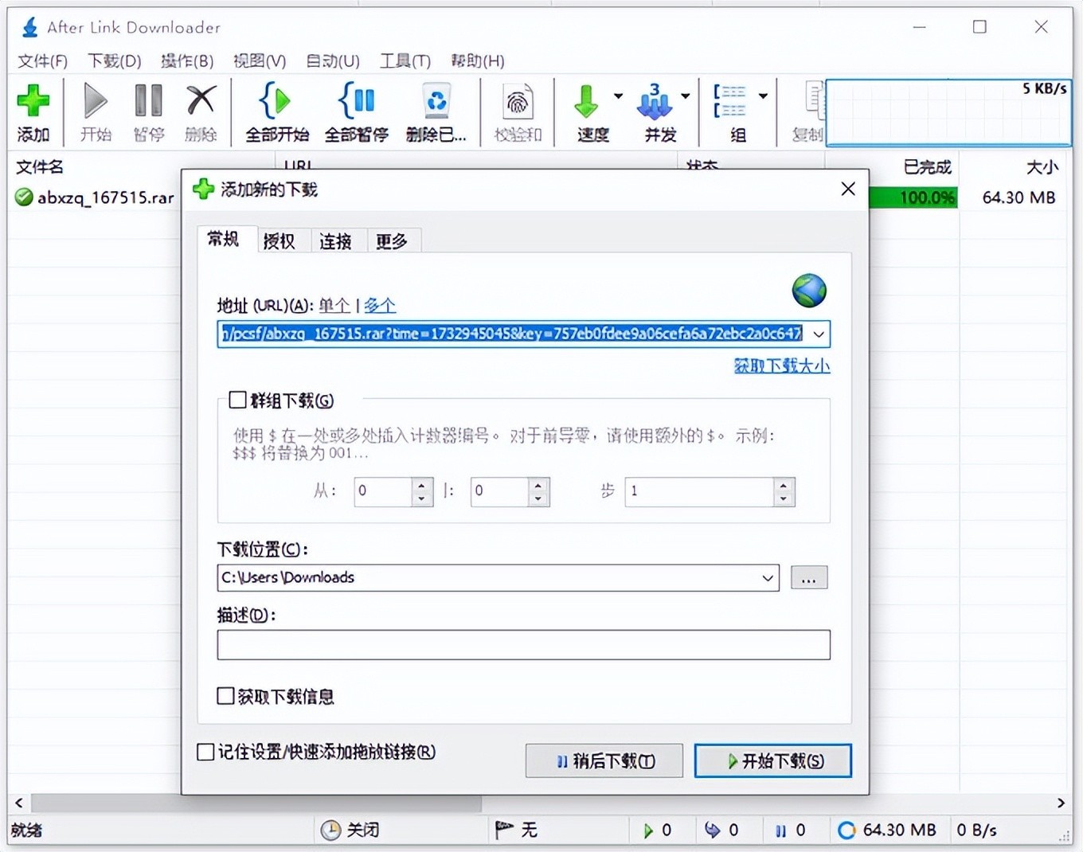The width and height of the screenshot is (1083, 852).
Task: Open the Auto (U) menu
Action: coord(333,61)
